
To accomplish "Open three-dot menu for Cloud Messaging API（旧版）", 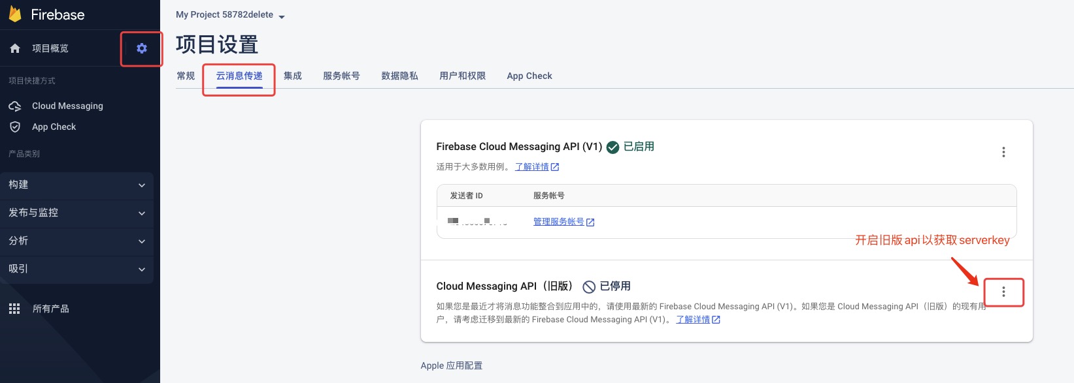I will [x=1003, y=292].
